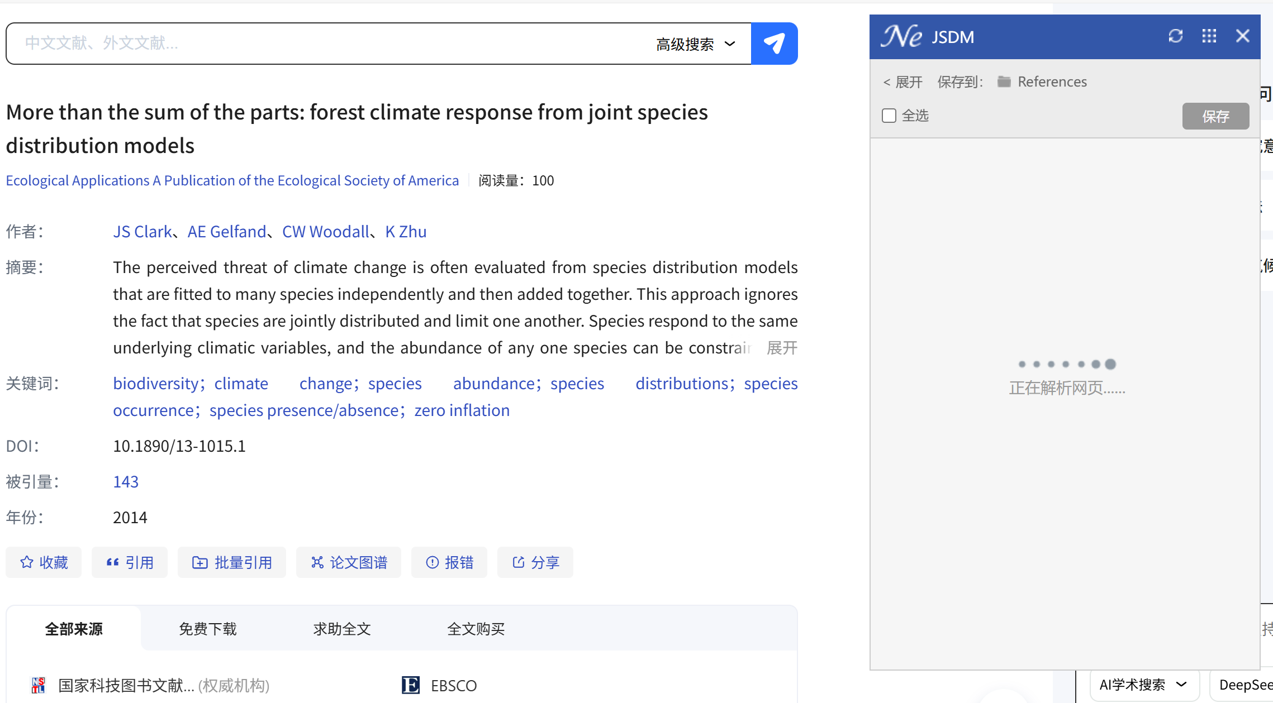Viewport: 1273px width, 703px height.
Task: Switch to the 求助全文 tab
Action: coord(341,629)
